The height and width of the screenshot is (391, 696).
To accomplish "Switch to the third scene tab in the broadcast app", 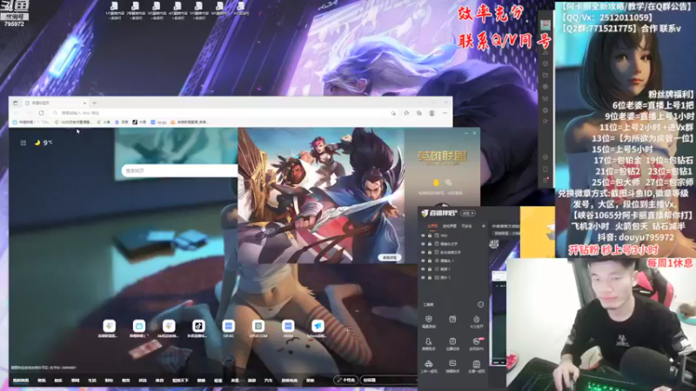I will pyautogui.click(x=466, y=226).
